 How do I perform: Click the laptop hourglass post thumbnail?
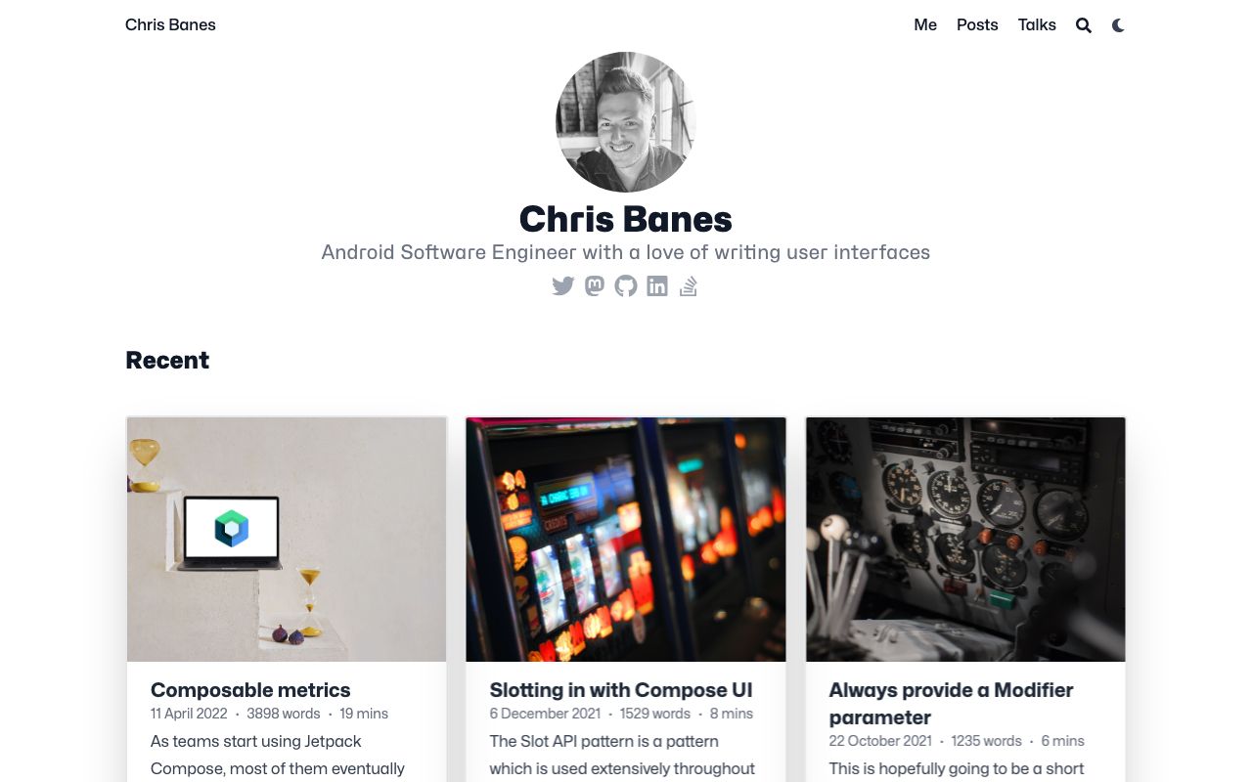pyautogui.click(x=287, y=540)
